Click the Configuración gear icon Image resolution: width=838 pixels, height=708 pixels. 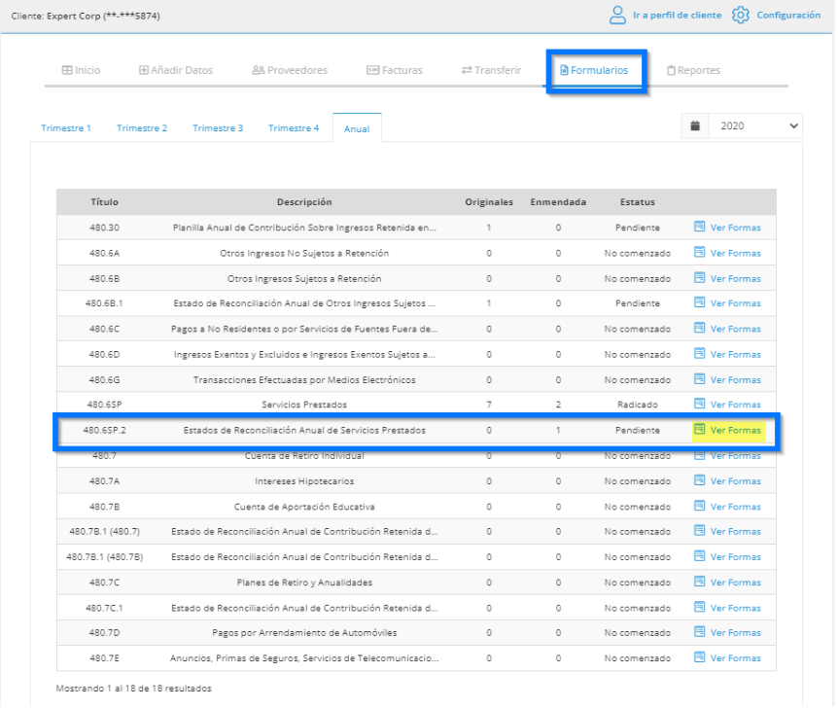coord(743,15)
